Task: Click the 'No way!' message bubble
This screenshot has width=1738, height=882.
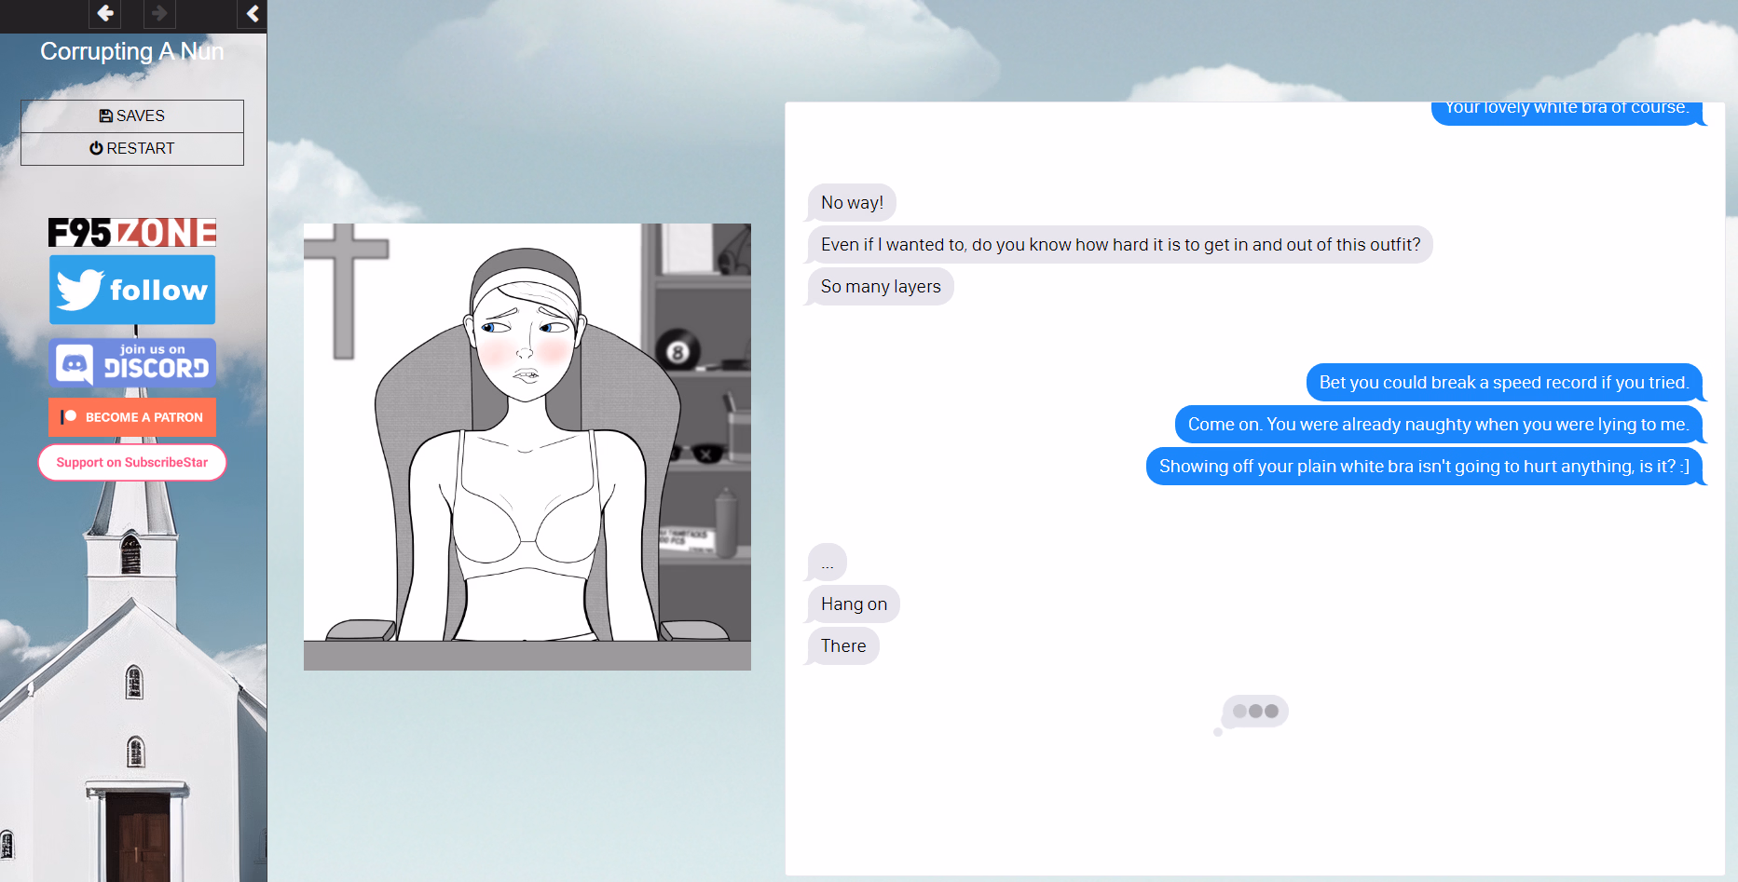Action: [x=852, y=203]
